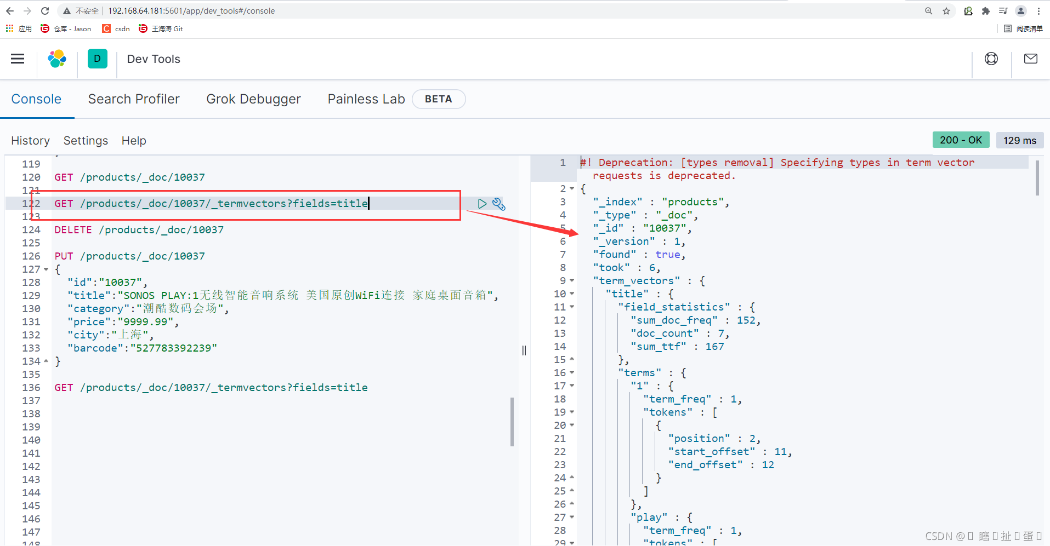Open the Settings menu item

(x=86, y=141)
